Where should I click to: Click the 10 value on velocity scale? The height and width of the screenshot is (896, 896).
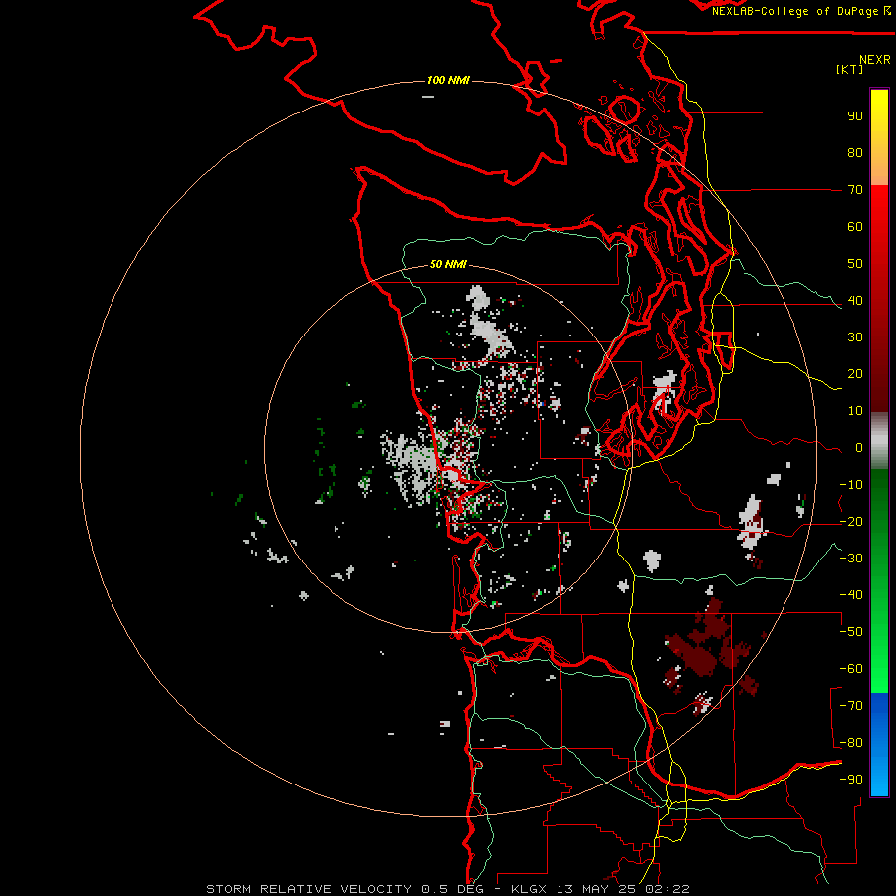pos(855,411)
